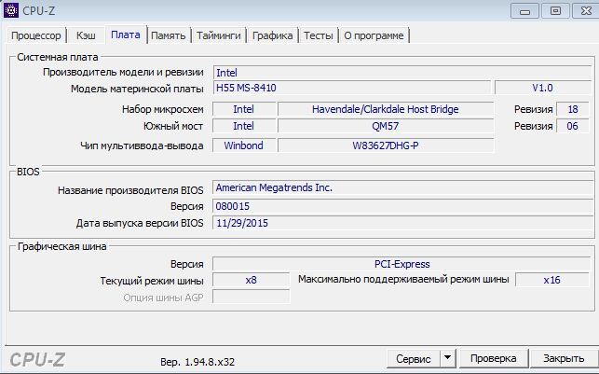599x374 pixels.
Task: Click the CPU-Z app icon in title bar
Action: click(x=10, y=10)
